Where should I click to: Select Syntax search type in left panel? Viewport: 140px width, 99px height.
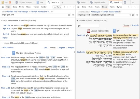coord(44,7)
